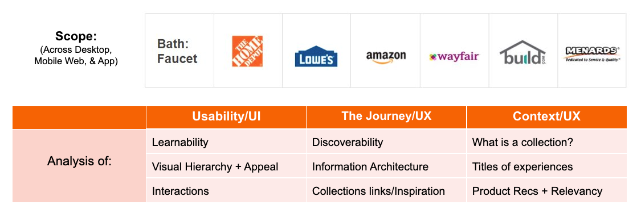Image resolution: width=641 pixels, height=217 pixels.
Task: Click The Home Depot logo
Action: [x=247, y=51]
